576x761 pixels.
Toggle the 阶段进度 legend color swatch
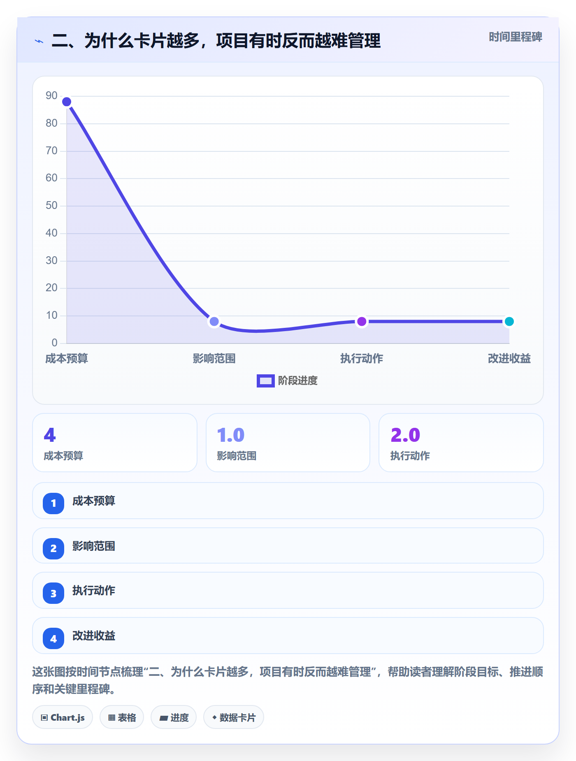(265, 381)
